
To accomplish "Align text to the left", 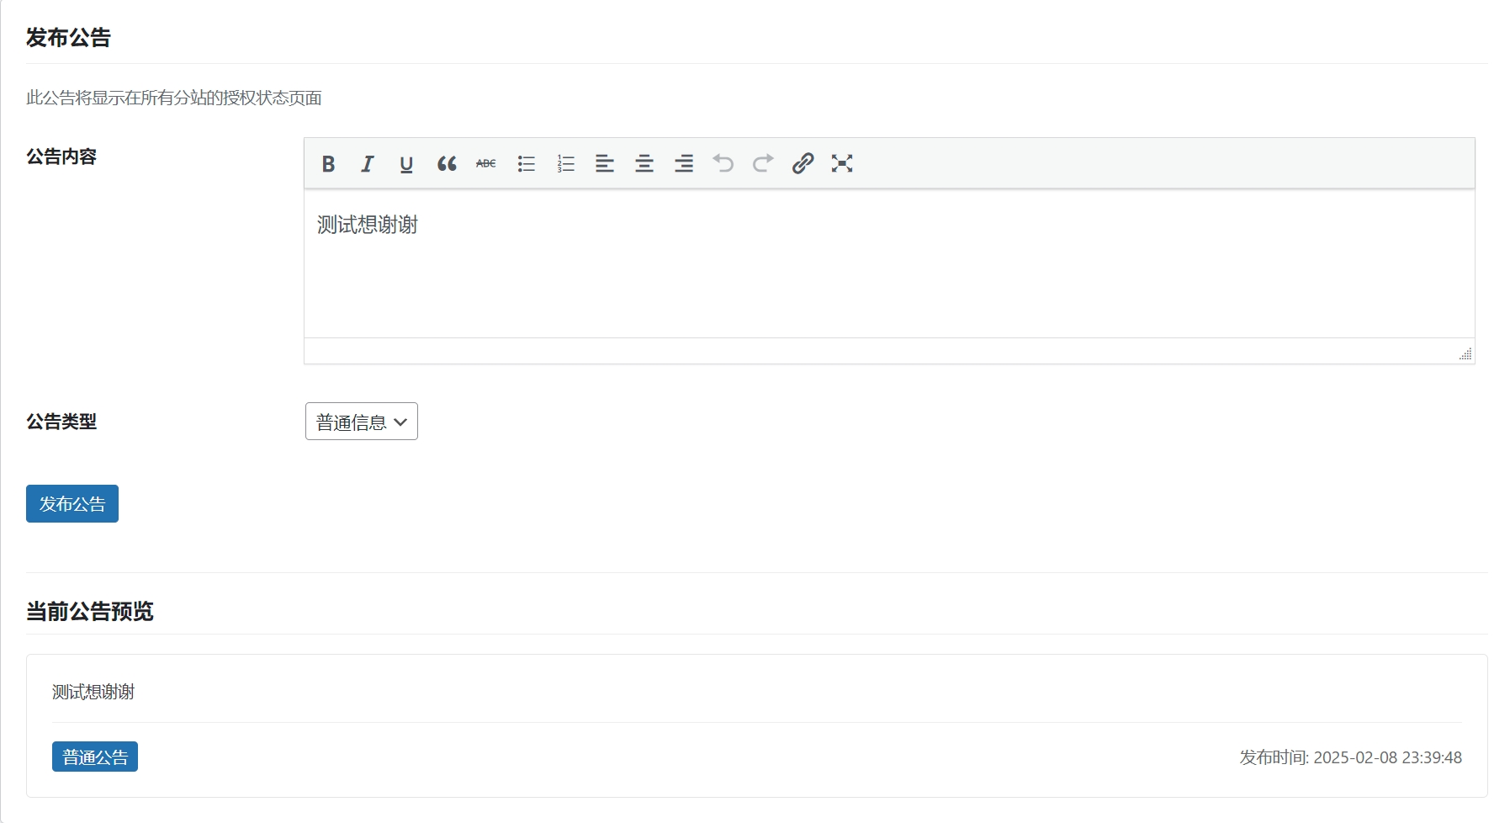I will (x=605, y=163).
